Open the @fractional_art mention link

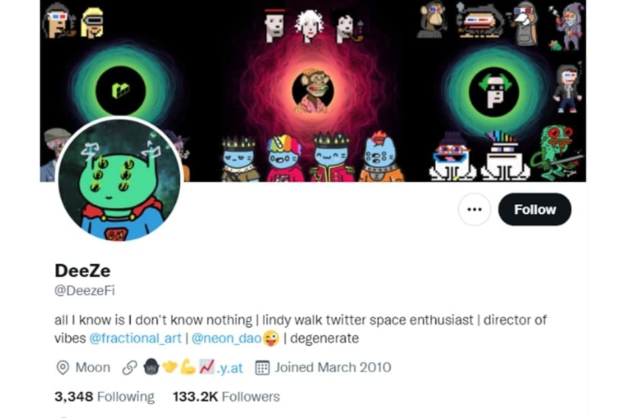[135, 338]
